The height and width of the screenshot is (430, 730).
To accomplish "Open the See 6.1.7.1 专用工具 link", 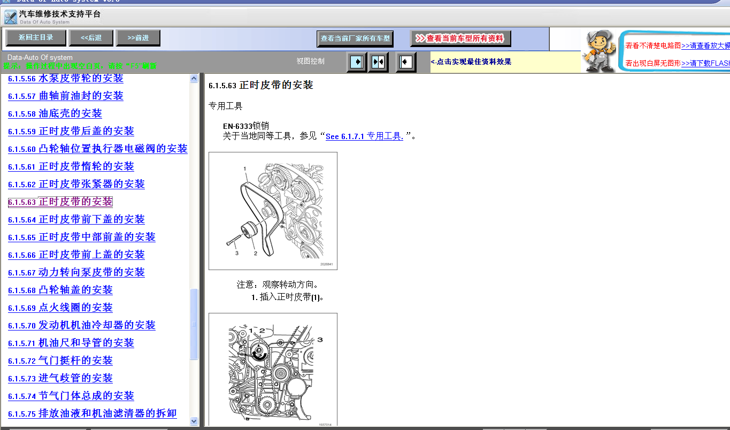I will 364,136.
